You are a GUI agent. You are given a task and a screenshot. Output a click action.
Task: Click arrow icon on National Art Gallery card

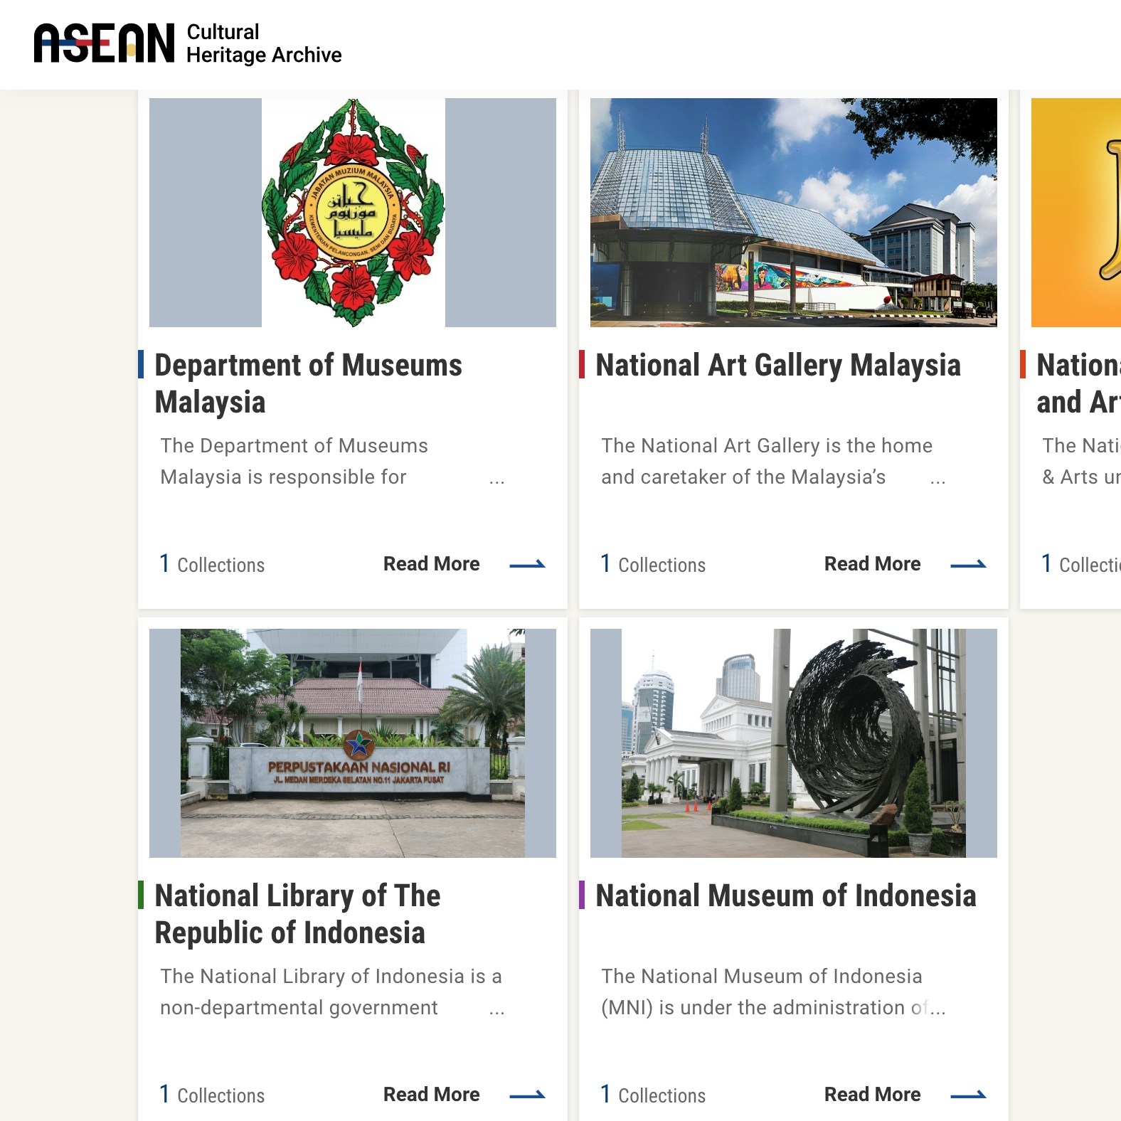click(968, 565)
